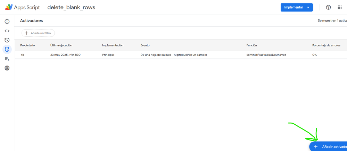Open the Executions list icon in sidebar
The height and width of the screenshot is (151, 347).
pyautogui.click(x=7, y=59)
